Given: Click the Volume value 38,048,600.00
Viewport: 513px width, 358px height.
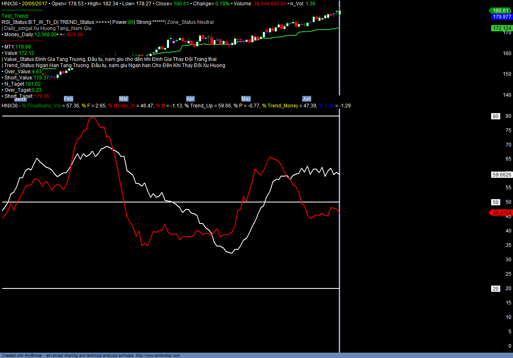Looking at the screenshot, I should coord(267,3).
